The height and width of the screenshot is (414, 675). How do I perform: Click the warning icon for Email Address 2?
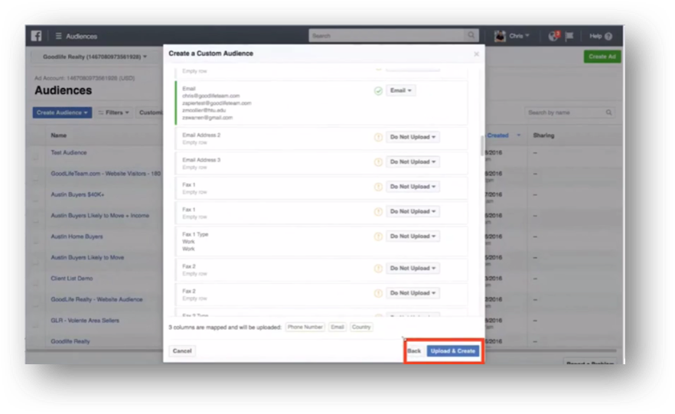378,137
